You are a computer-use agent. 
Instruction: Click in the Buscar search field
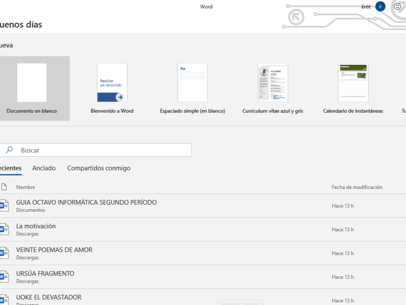[x=101, y=150]
